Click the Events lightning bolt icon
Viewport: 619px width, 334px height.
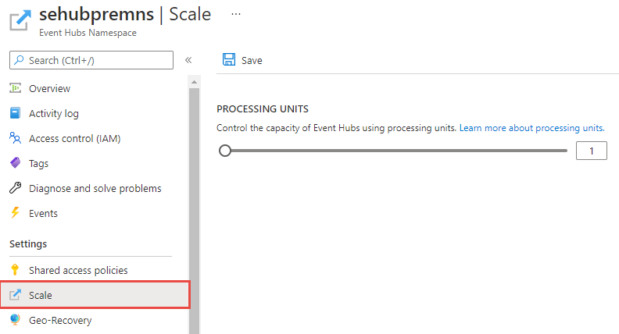pyautogui.click(x=15, y=213)
